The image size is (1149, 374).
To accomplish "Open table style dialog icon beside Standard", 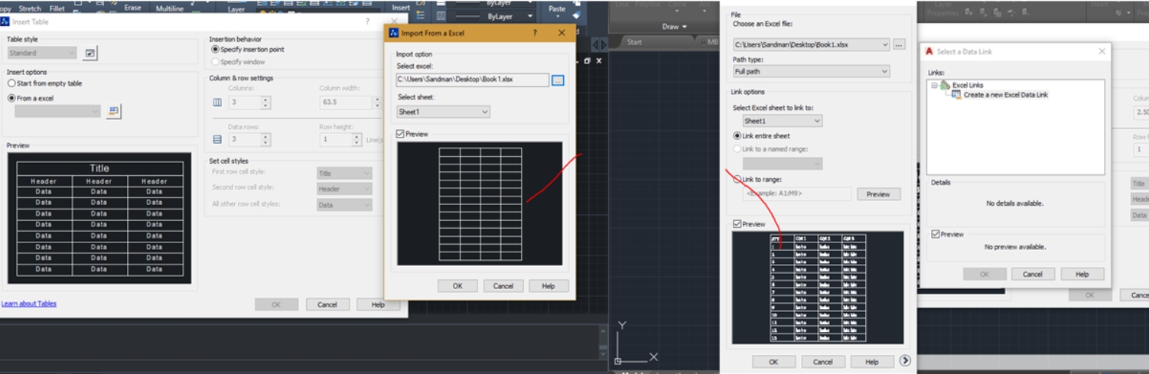I will coord(90,53).
